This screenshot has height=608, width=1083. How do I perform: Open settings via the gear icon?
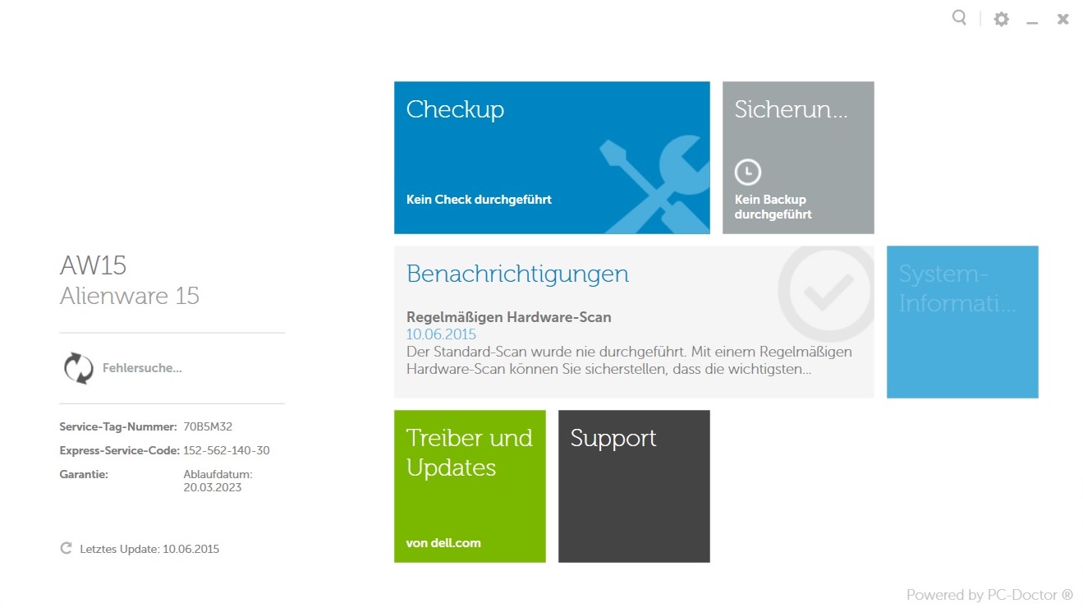[x=1001, y=19]
